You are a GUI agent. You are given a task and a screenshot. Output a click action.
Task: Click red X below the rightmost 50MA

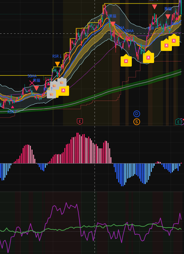pyautogui.click(x=129, y=38)
